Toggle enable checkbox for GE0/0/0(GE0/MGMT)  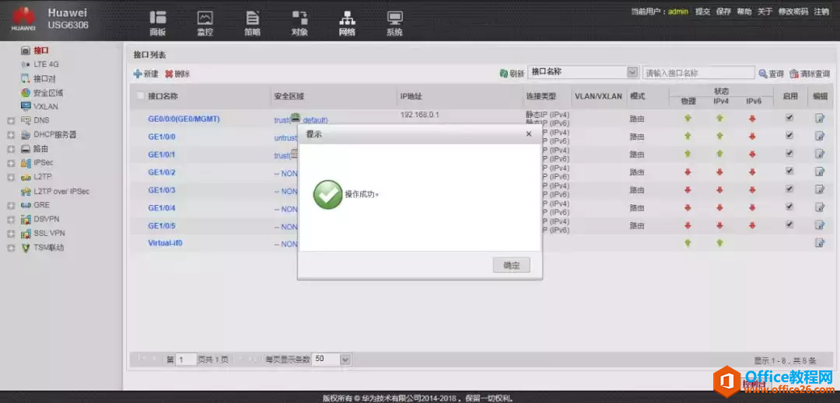point(789,117)
